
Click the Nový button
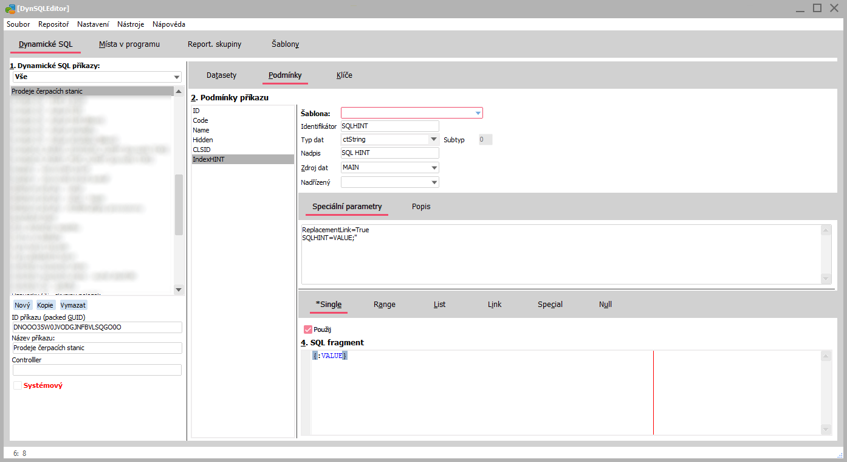pyautogui.click(x=22, y=305)
